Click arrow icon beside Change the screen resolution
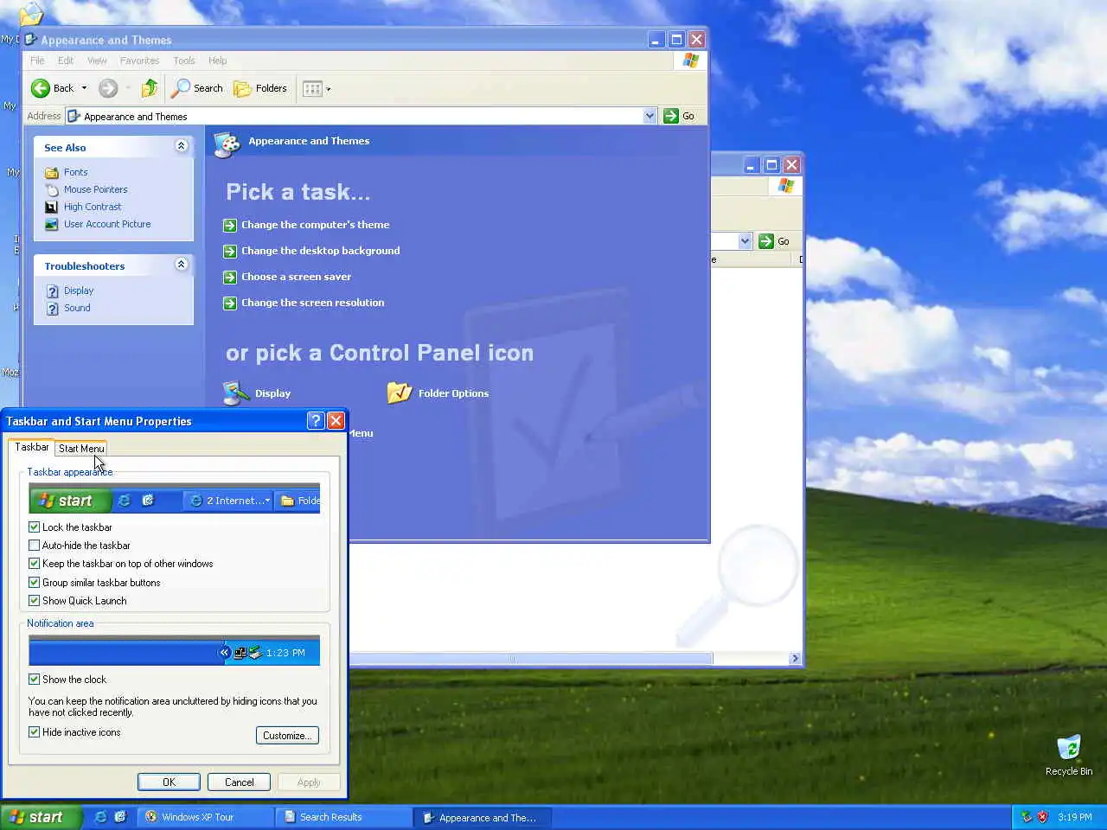 tap(230, 303)
